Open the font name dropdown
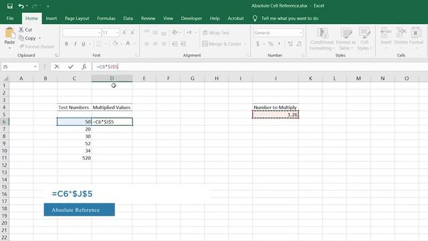428x241 pixels. [x=99, y=33]
